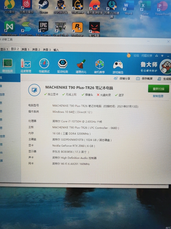This screenshot has height=229, width=171.
Task: Click the 光盘刻录 unavailable indicator
Action: 104,95
